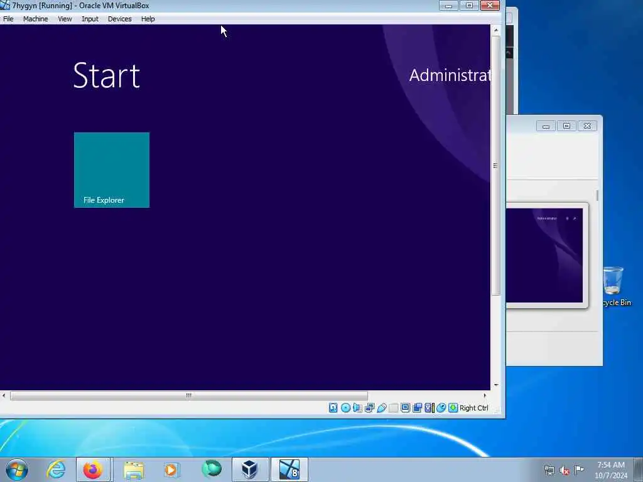Click the vertical scrollbar thumb in VM window

(x=496, y=165)
